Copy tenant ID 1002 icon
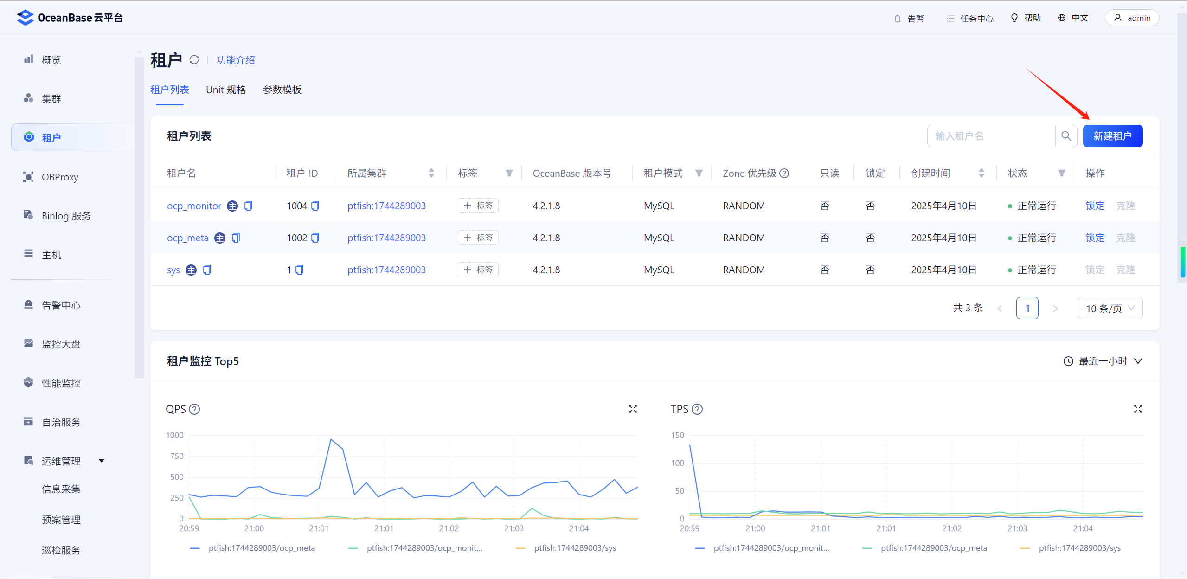The width and height of the screenshot is (1187, 579). (315, 238)
